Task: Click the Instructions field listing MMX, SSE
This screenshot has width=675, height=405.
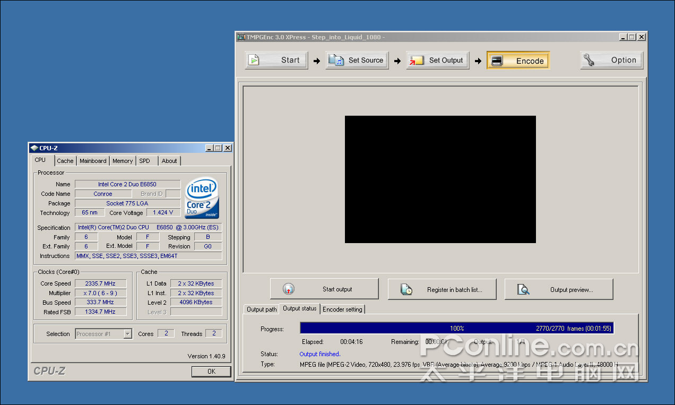Action: coord(148,256)
